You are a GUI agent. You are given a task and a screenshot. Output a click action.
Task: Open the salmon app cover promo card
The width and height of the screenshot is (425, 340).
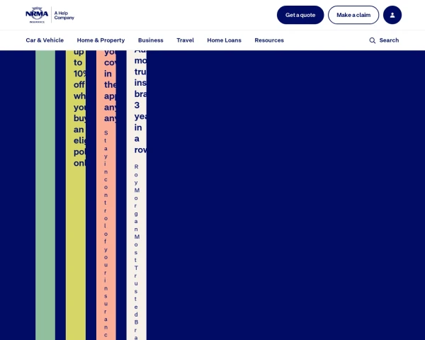(x=106, y=195)
